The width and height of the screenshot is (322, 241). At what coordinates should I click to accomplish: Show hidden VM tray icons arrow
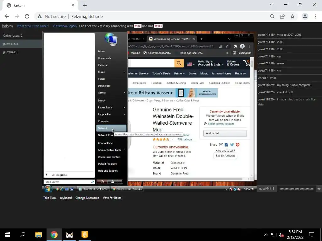[x=226, y=189]
